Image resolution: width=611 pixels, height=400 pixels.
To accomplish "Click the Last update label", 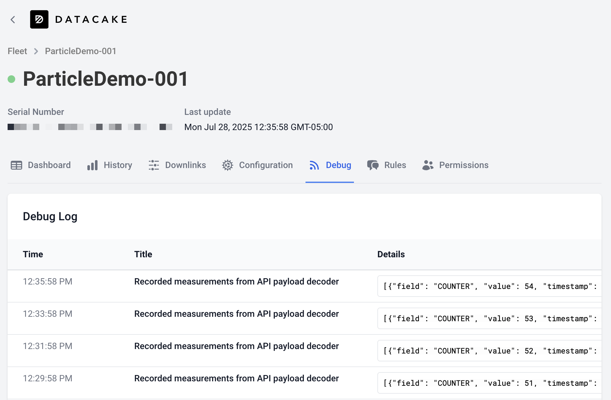I will point(208,112).
